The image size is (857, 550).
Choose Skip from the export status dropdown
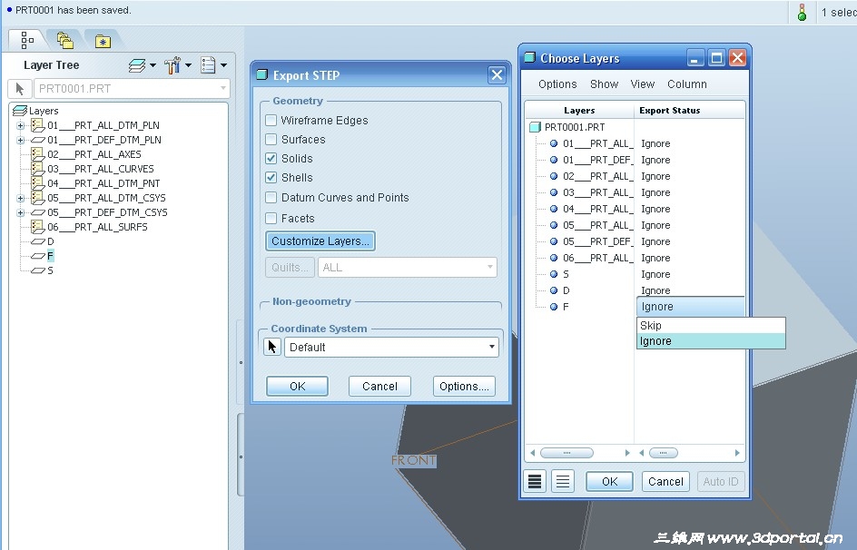click(x=711, y=326)
